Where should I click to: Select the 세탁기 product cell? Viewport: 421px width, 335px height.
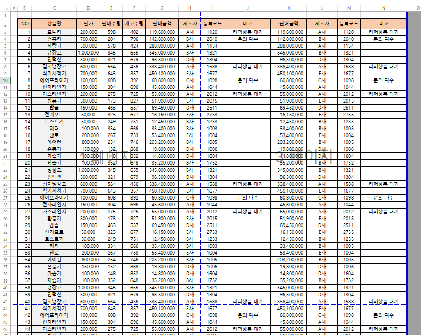pyautogui.click(x=54, y=46)
